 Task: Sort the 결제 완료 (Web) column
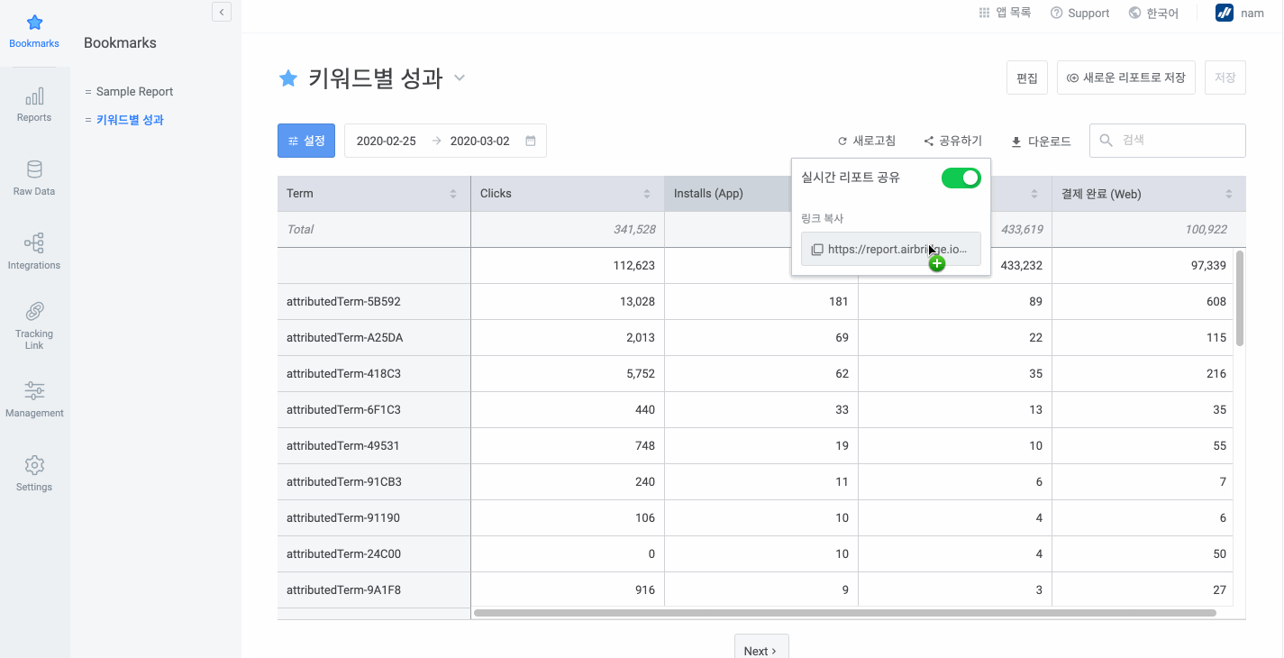1229,194
